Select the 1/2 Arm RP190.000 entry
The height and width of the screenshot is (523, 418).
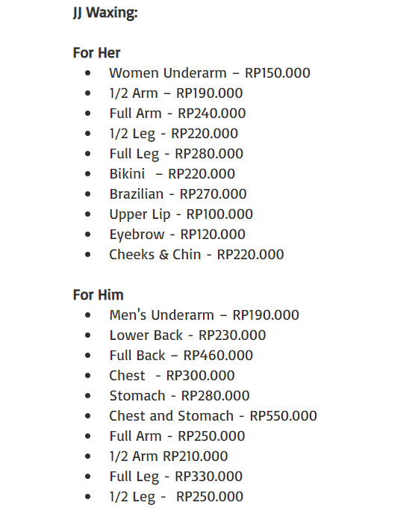176,93
